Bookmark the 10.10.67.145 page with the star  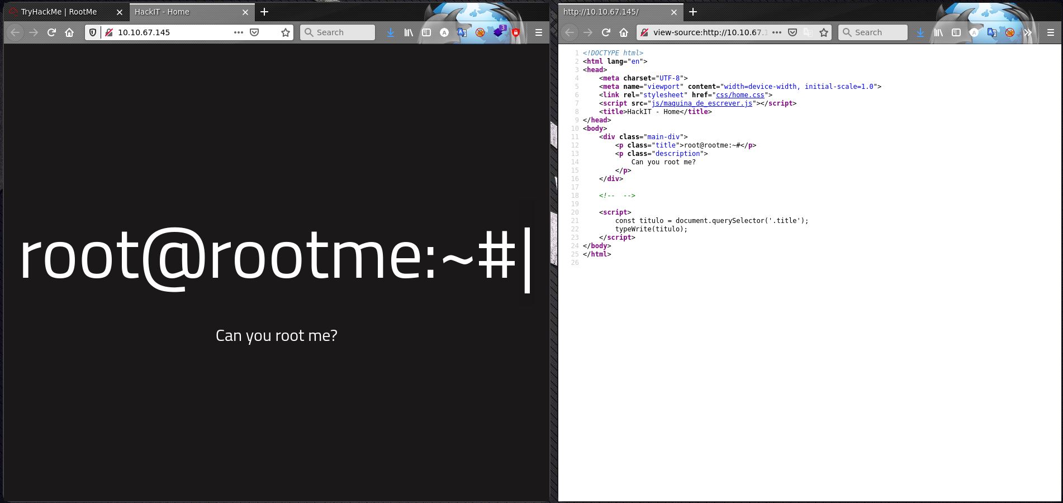(286, 32)
